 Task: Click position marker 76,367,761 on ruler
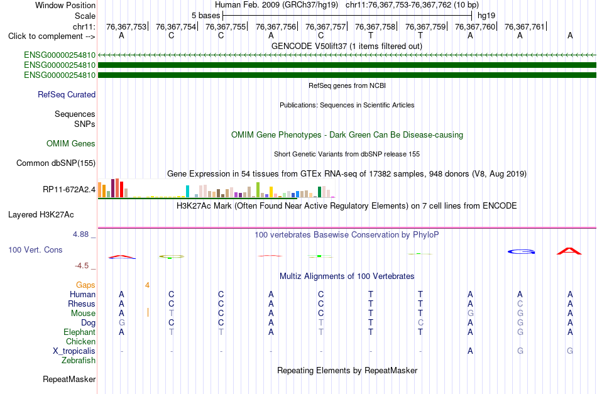click(525, 26)
